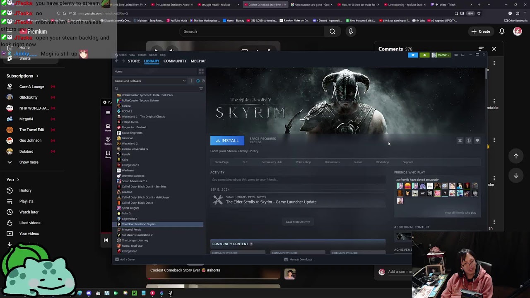
Task: Switch Steam library to grid collections view
Action: (x=201, y=71)
